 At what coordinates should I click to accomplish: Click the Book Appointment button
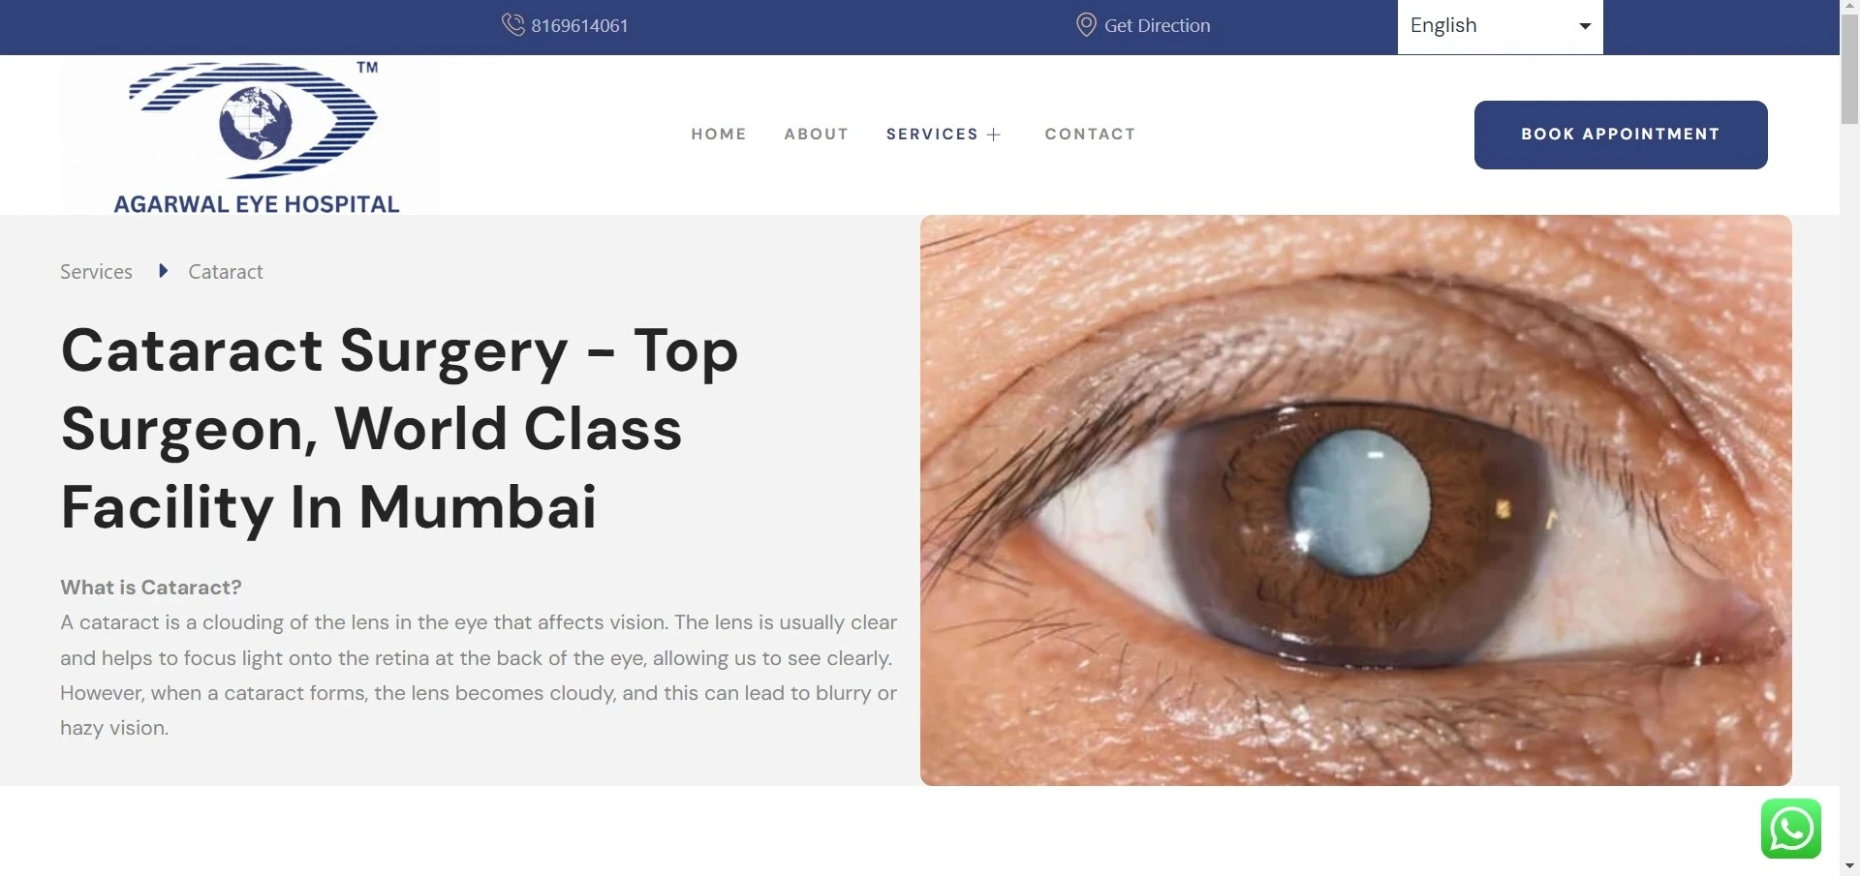pyautogui.click(x=1621, y=135)
